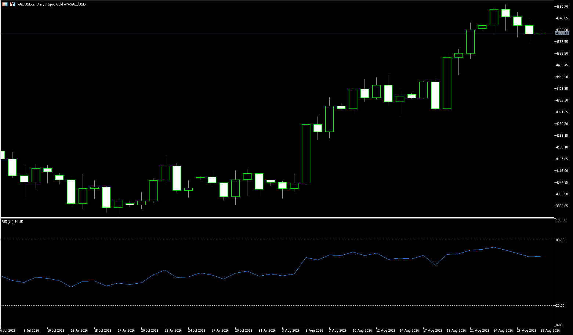The width and height of the screenshot is (573, 335).
Task: Click the 4690.70 price scale label
Action: tap(562, 7)
